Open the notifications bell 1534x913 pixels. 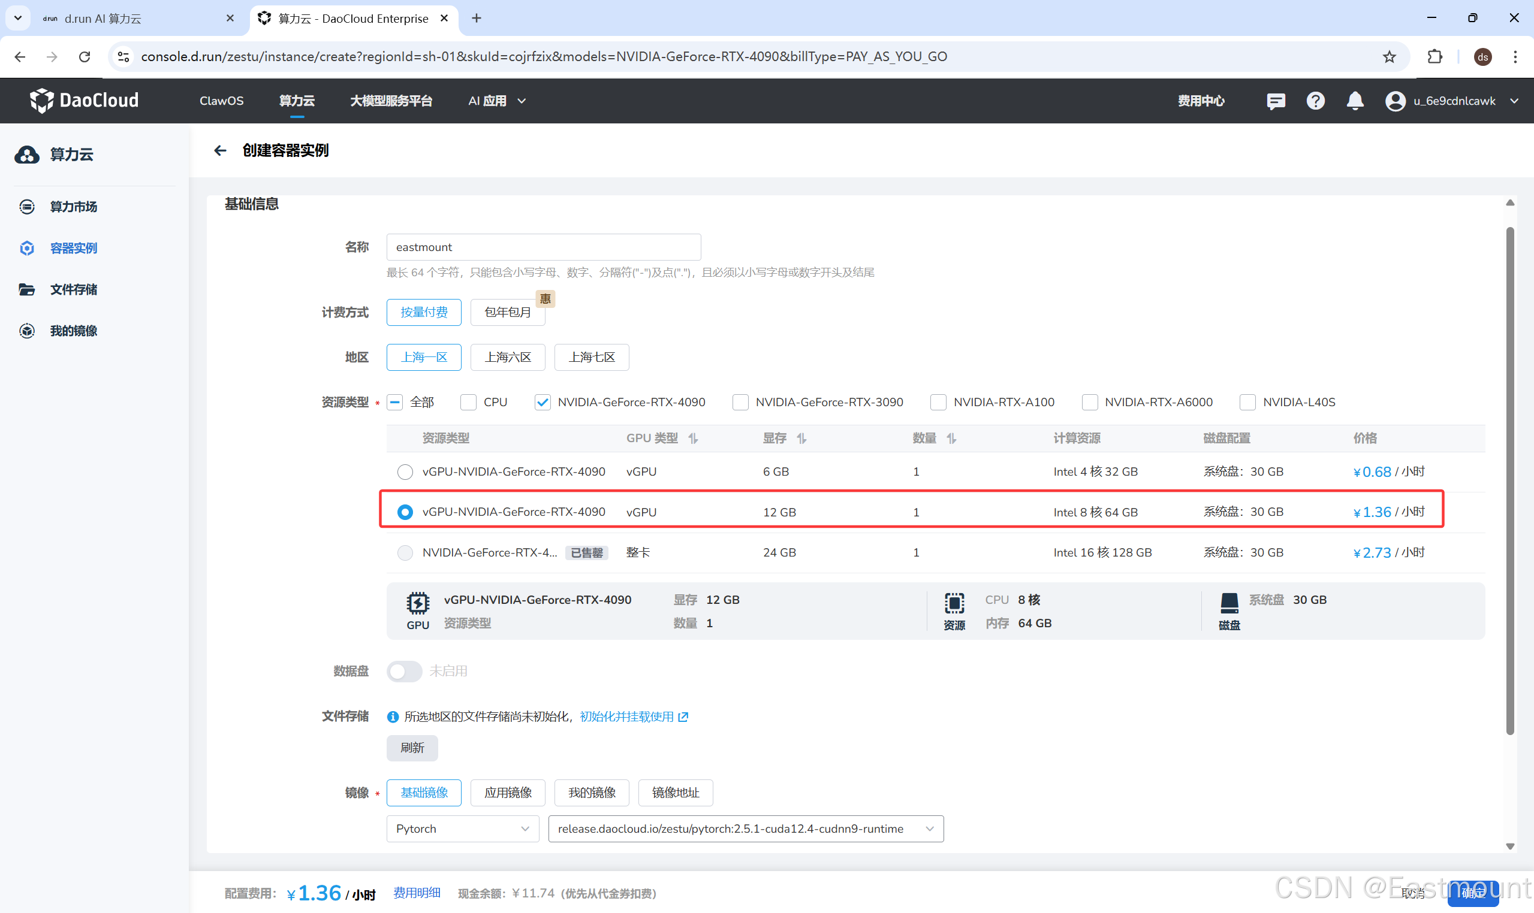coord(1355,101)
